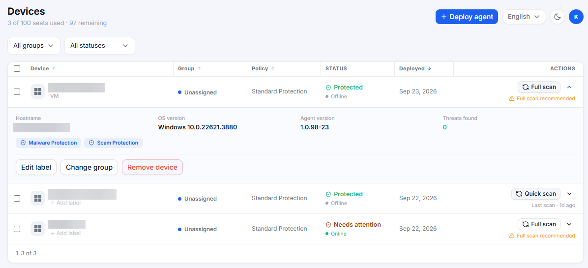Check the VM device row checkbox
Image resolution: width=588 pixels, height=268 pixels.
click(x=17, y=92)
